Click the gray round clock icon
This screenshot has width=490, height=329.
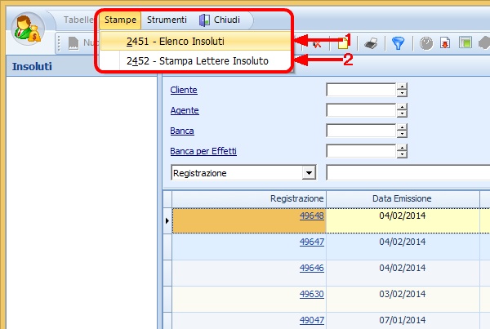pyautogui.click(x=426, y=42)
